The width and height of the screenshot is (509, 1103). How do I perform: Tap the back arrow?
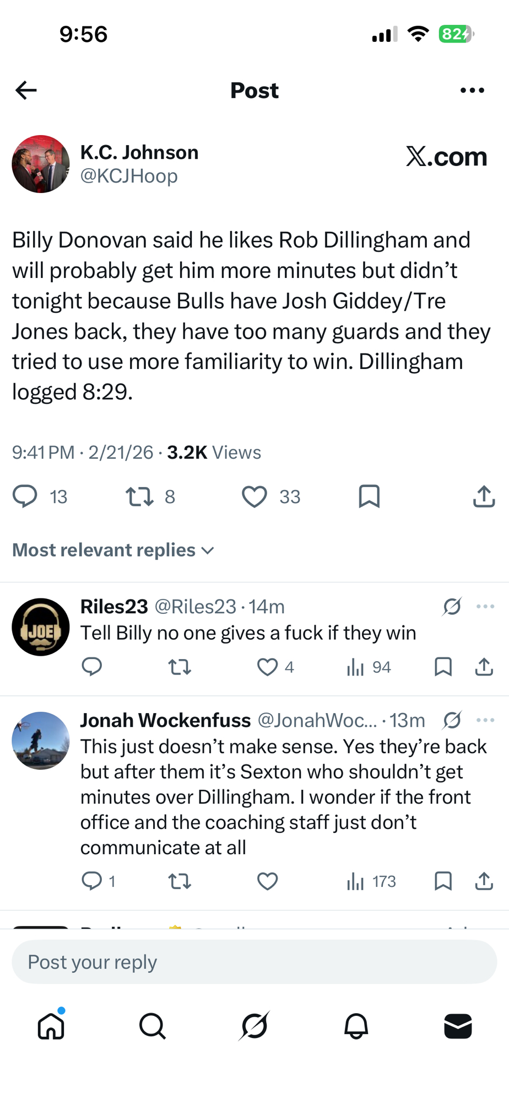[26, 90]
